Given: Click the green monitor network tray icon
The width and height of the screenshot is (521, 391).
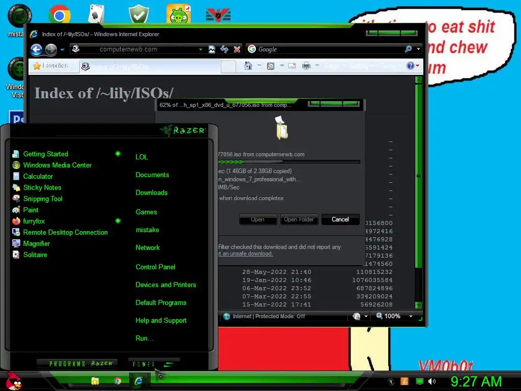Looking at the screenshot, I should [420, 381].
